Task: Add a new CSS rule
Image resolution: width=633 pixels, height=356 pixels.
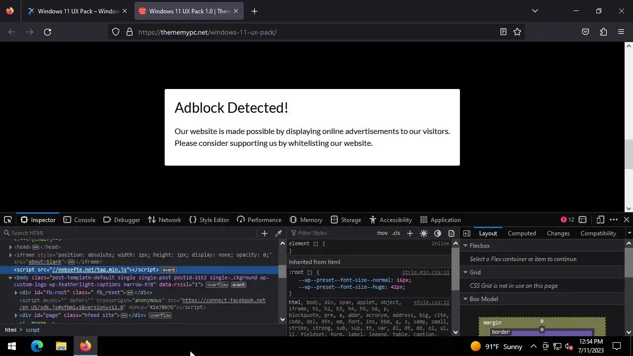Action: [409, 233]
